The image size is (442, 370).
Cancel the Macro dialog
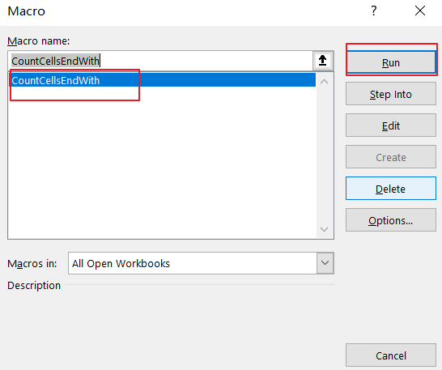391,355
